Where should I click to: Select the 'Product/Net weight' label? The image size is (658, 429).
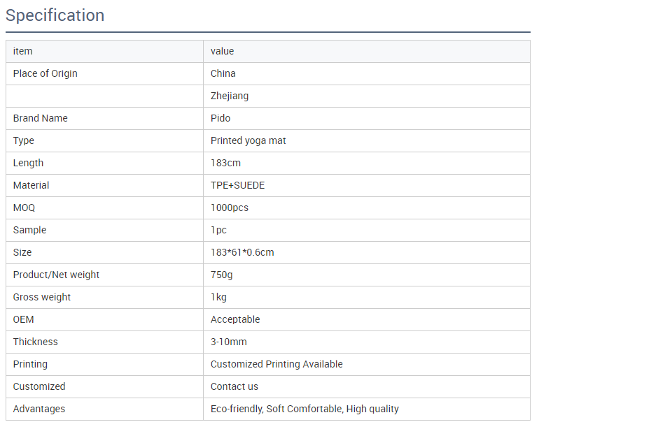pyautogui.click(x=56, y=275)
